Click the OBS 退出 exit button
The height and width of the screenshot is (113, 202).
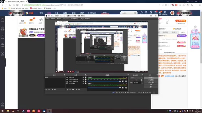point(151,87)
